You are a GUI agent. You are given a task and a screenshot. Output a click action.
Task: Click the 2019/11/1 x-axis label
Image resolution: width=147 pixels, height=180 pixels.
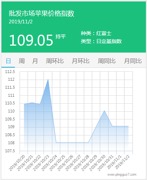click(114, 162)
